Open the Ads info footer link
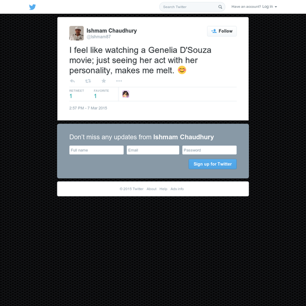The image size is (306, 306). coord(177,189)
